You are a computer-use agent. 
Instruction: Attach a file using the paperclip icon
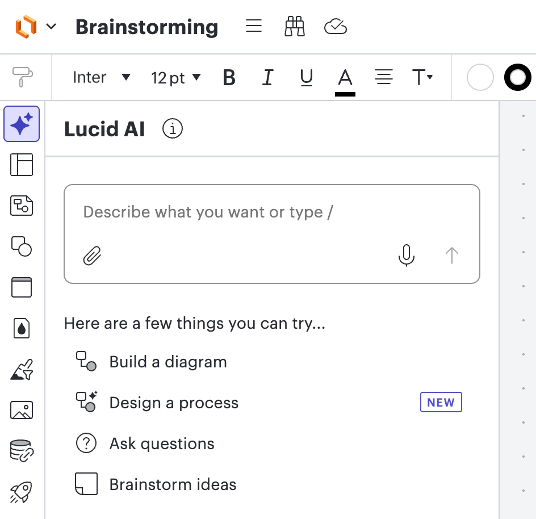[x=93, y=256]
